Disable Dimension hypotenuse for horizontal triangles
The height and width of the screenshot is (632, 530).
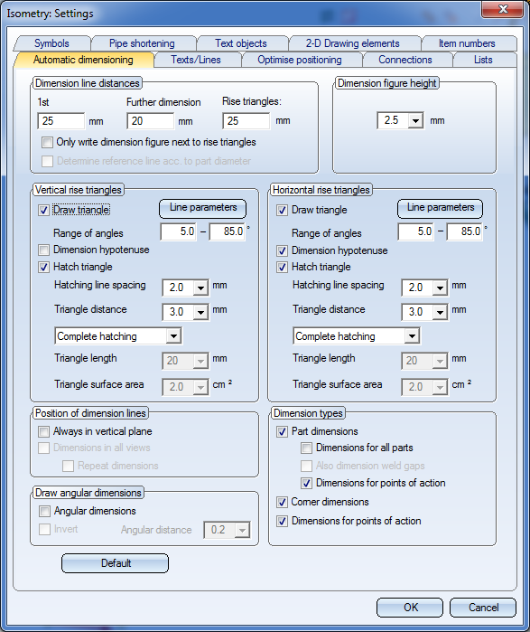[282, 250]
